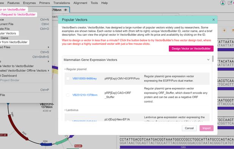This screenshot has height=149, width=234.
Task: Select the green arrow feature on plasmid map
Action: pos(61,141)
